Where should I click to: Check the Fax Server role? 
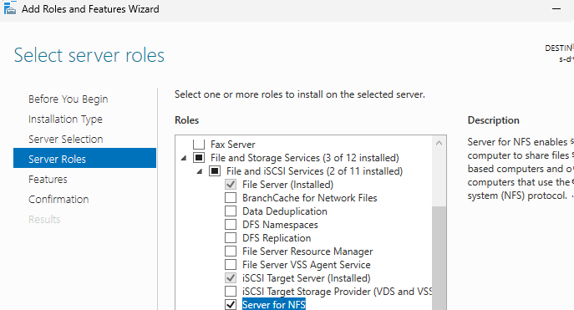point(199,145)
